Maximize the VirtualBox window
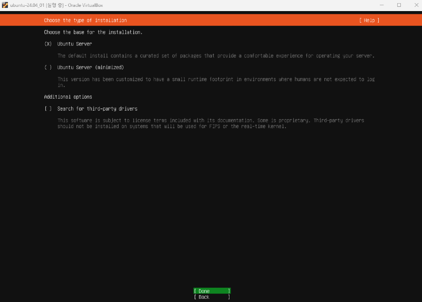422x302 pixels. (399, 5)
